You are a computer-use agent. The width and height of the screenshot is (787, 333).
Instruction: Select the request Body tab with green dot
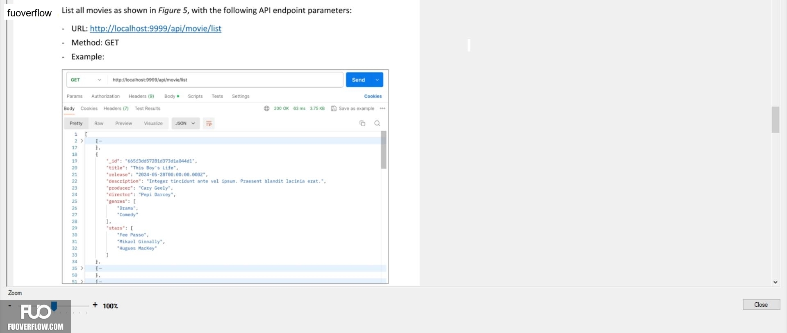point(171,96)
